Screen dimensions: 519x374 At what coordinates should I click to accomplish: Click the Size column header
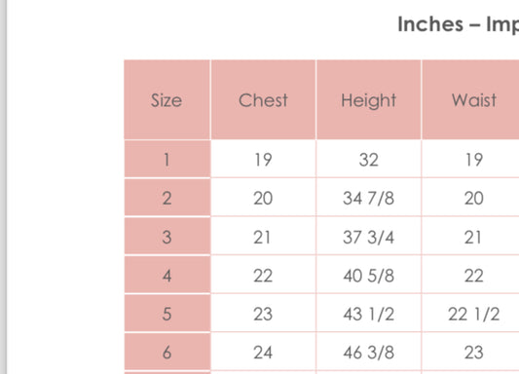point(167,99)
